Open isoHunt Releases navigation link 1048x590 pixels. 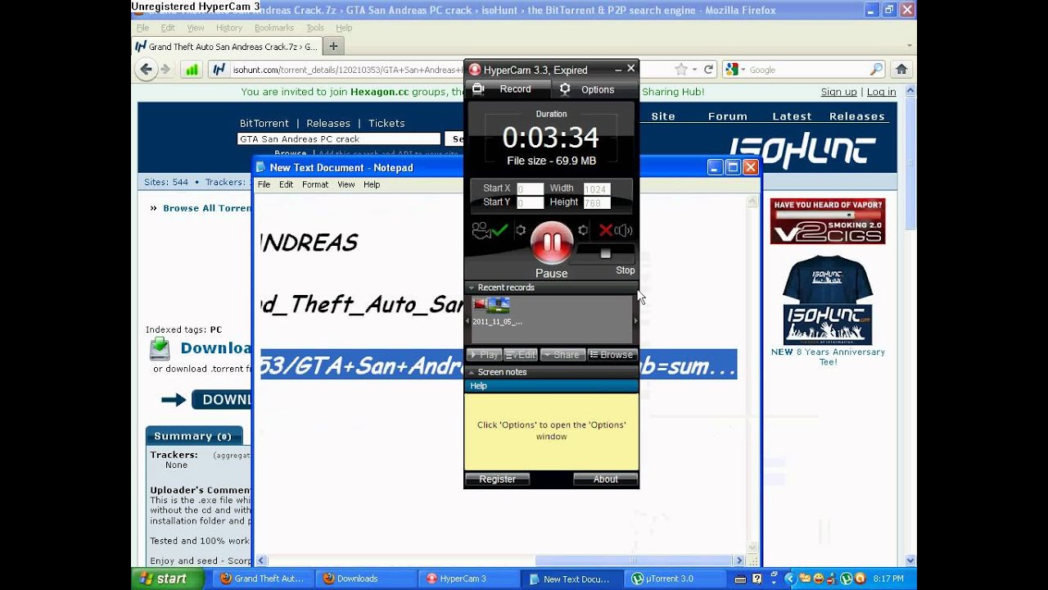pyautogui.click(x=856, y=116)
